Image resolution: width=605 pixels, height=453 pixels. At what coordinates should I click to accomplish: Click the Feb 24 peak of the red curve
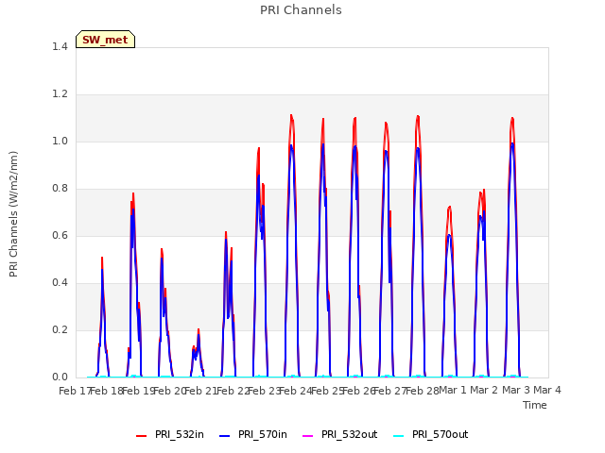291,115
